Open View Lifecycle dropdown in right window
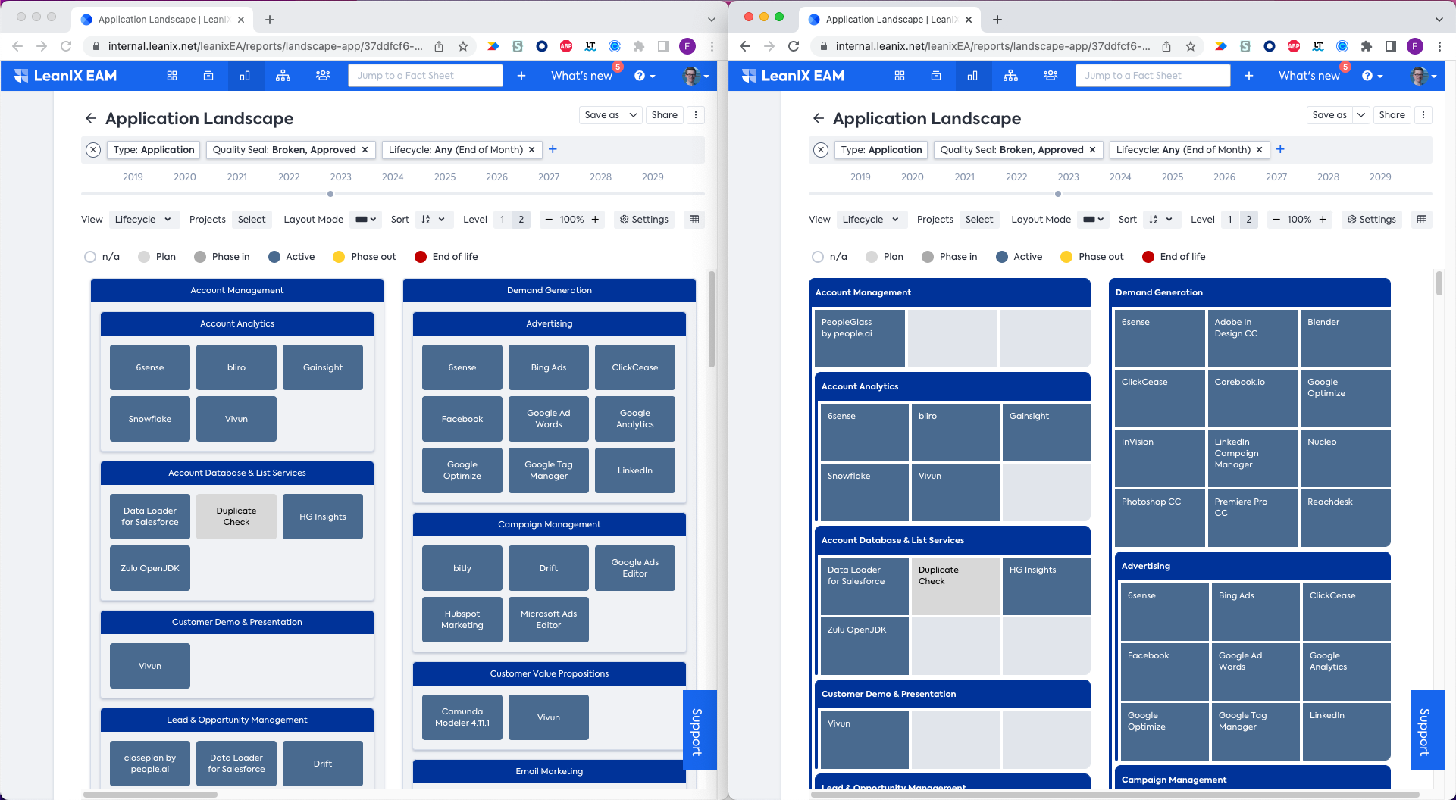 coord(872,220)
